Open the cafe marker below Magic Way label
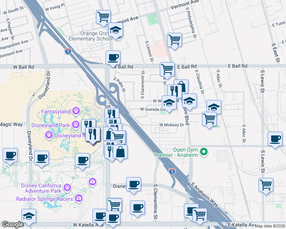This screenshot has height=229, width=286. tap(10, 156)
